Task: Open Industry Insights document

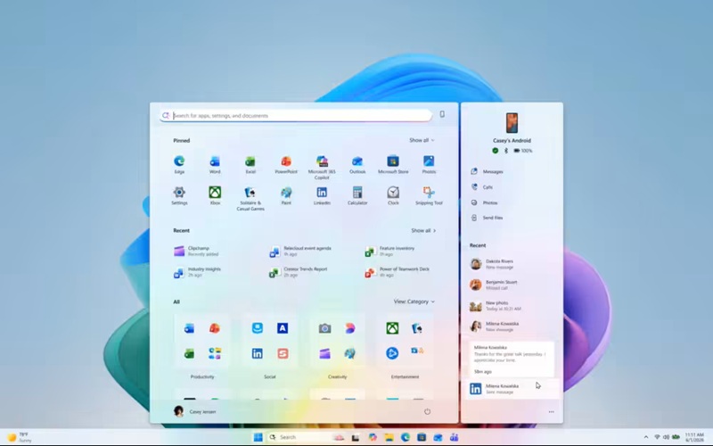Action: pyautogui.click(x=197, y=272)
